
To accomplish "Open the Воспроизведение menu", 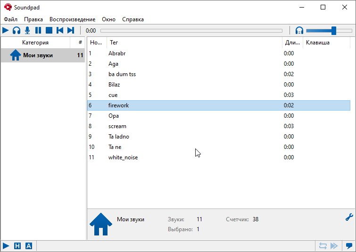I will pos(73,19).
